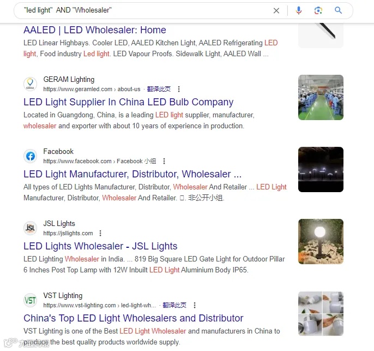Open the three-dot menu for Facebook result
This screenshot has width=374, height=351.
click(164, 161)
